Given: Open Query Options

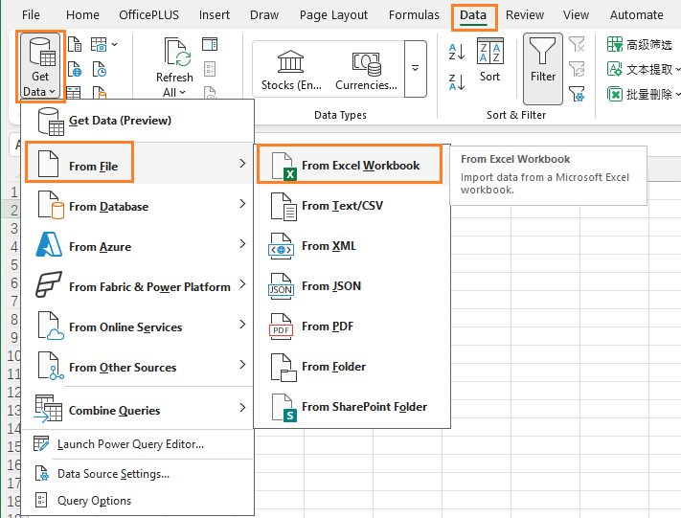Looking at the screenshot, I should (x=137, y=501).
